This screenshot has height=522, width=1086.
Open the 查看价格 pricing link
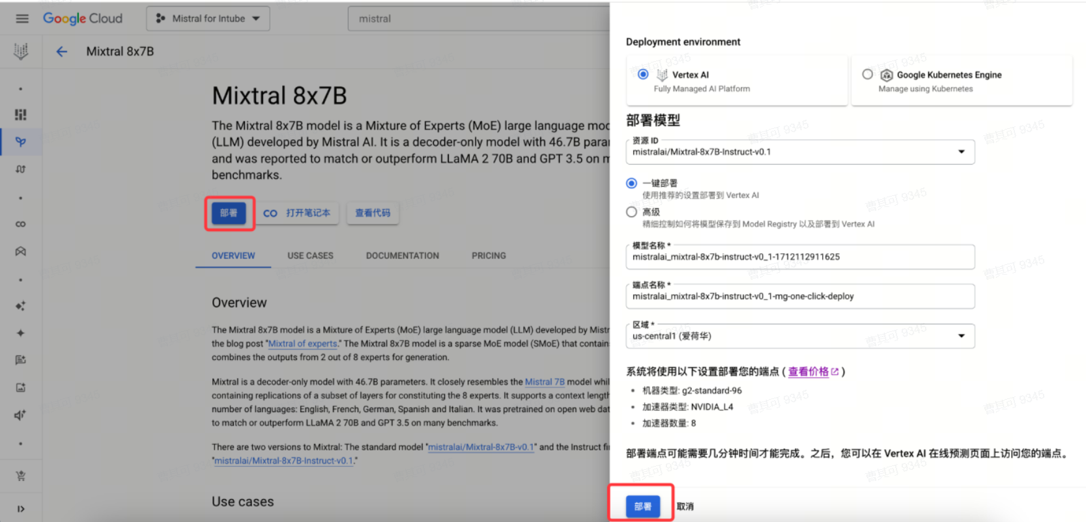pyautogui.click(x=812, y=372)
